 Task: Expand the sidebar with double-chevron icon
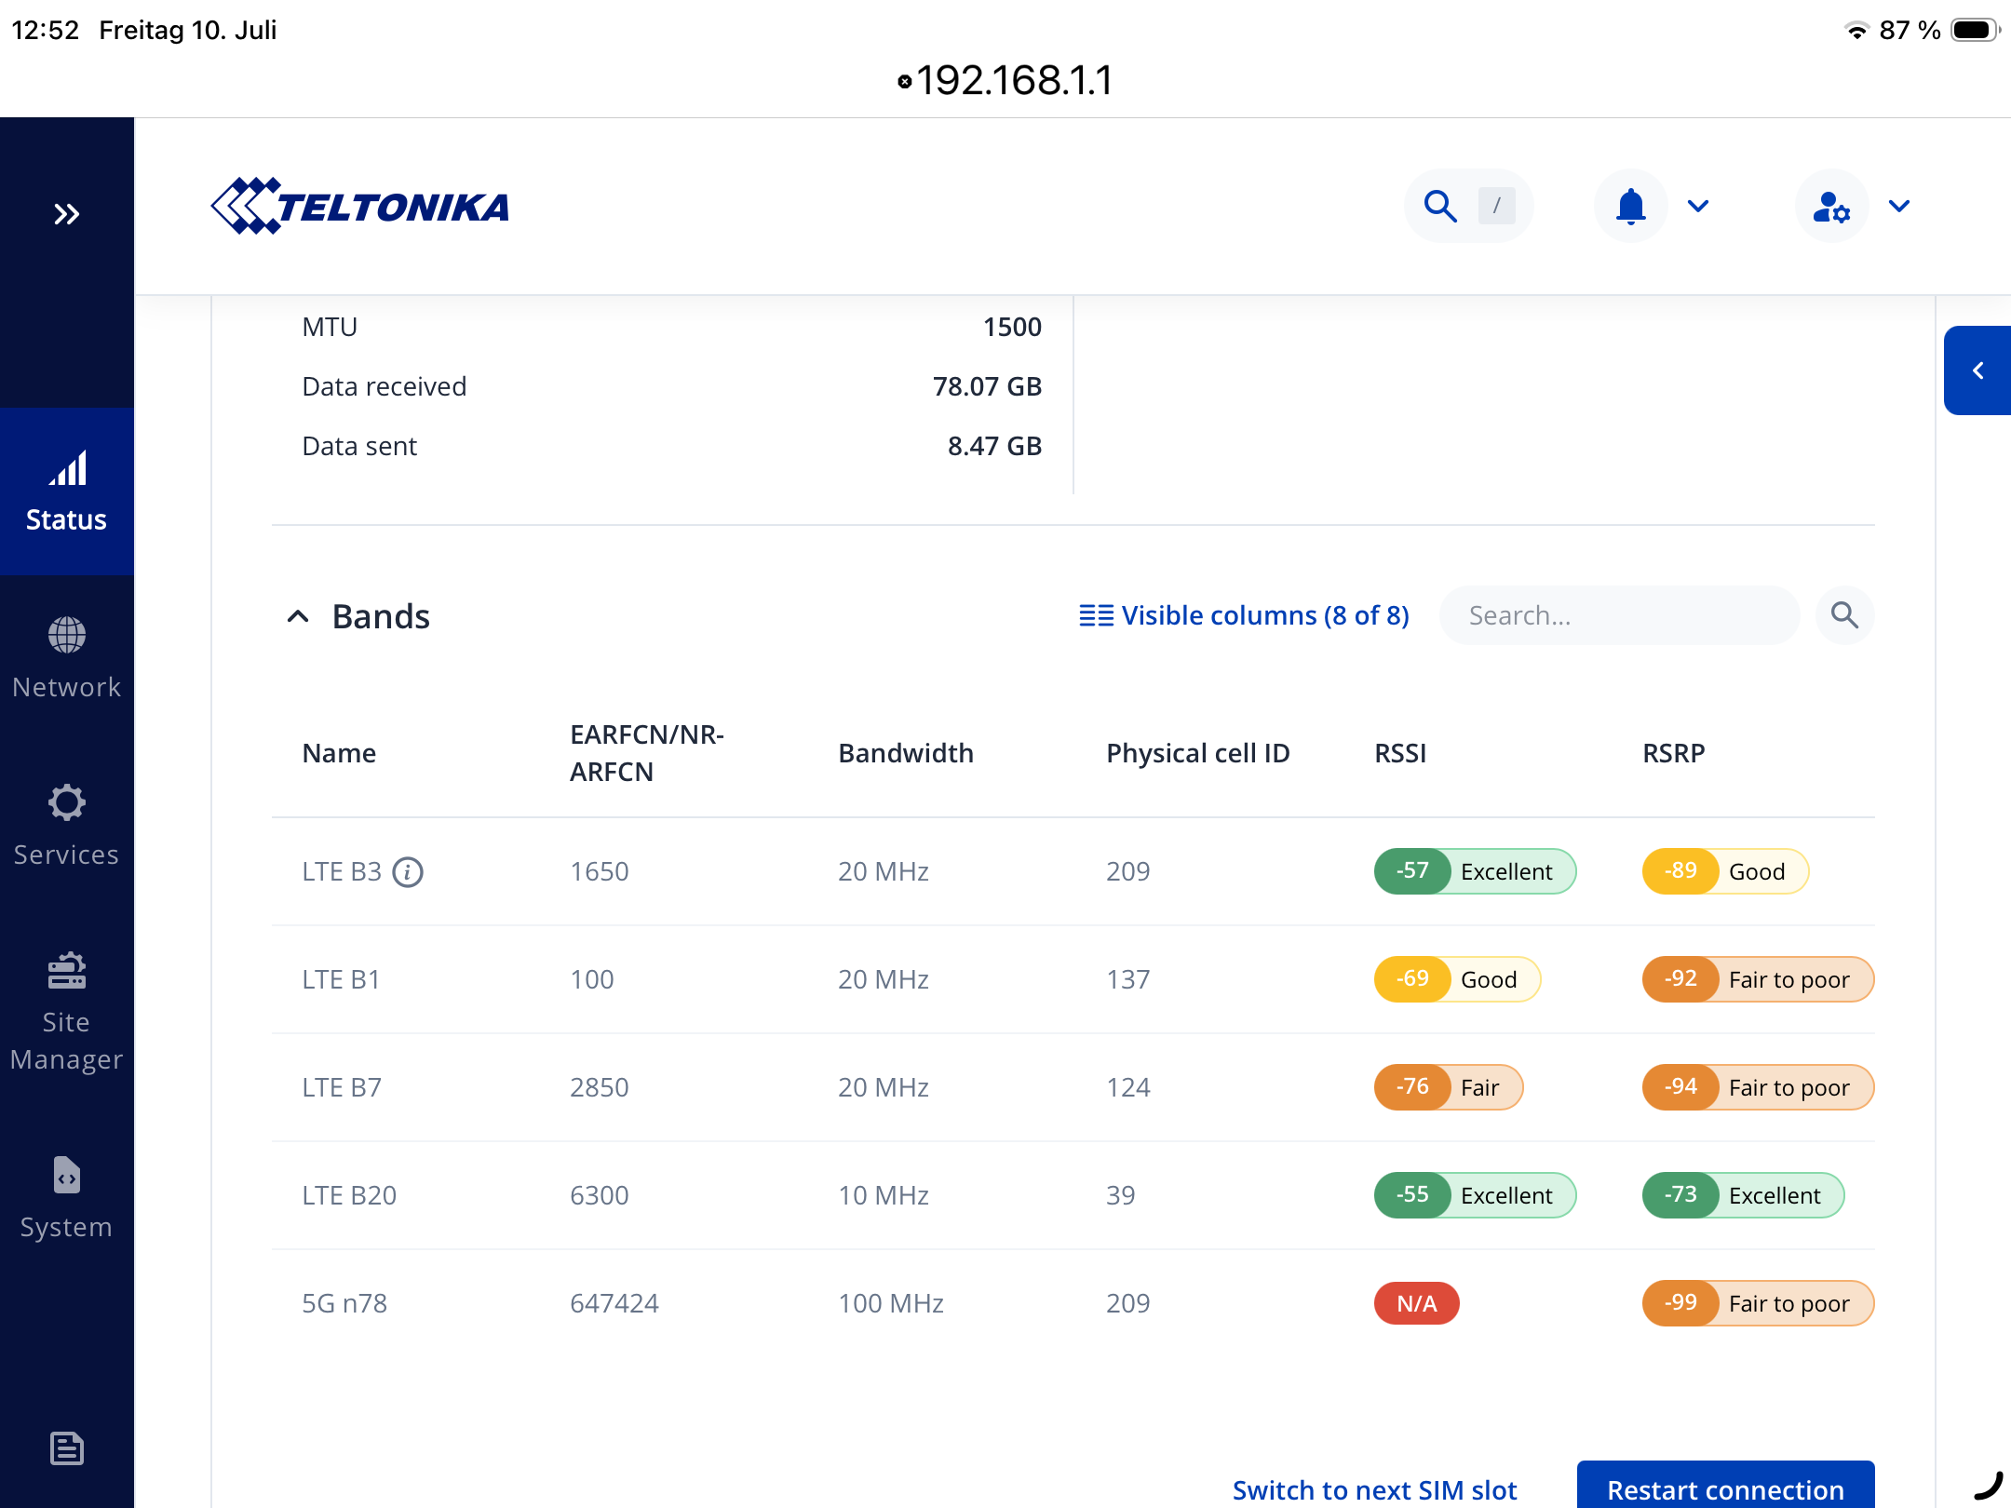pyautogui.click(x=66, y=215)
